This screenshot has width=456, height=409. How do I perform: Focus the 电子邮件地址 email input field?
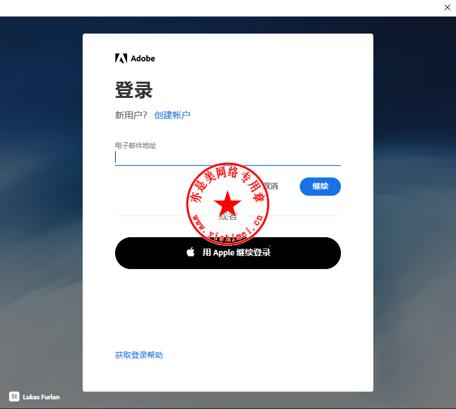click(x=227, y=158)
